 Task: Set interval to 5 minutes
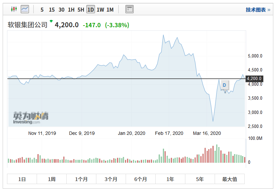tap(42, 10)
